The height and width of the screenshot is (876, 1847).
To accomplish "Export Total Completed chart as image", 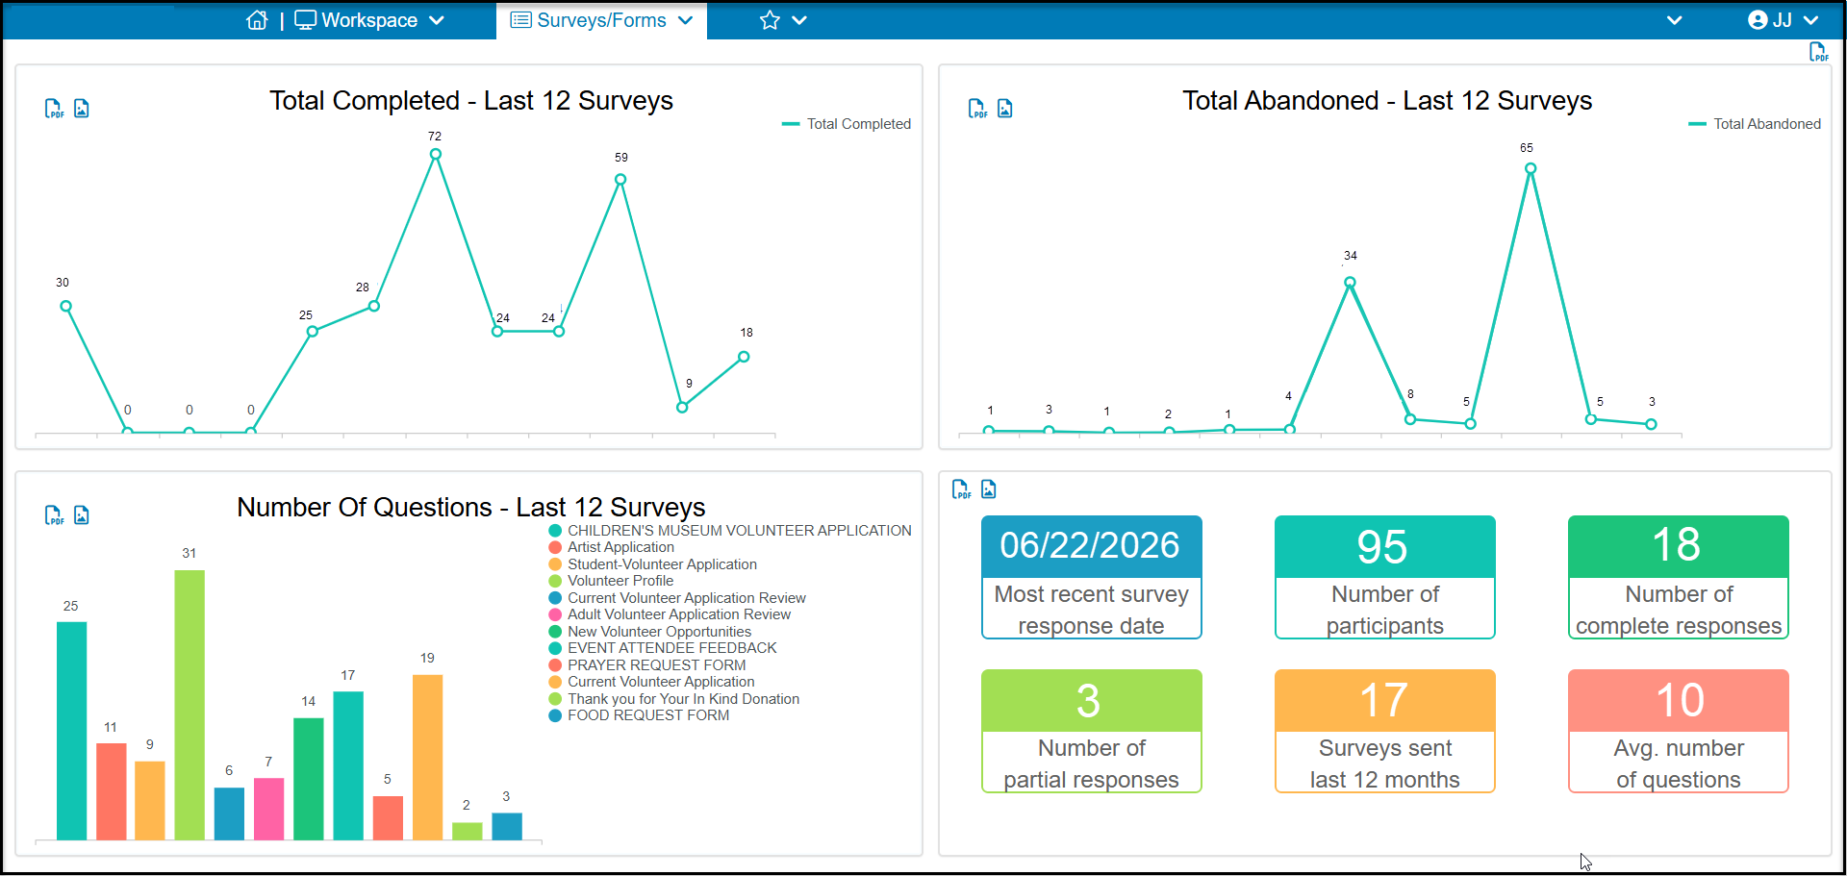I will coord(82,109).
